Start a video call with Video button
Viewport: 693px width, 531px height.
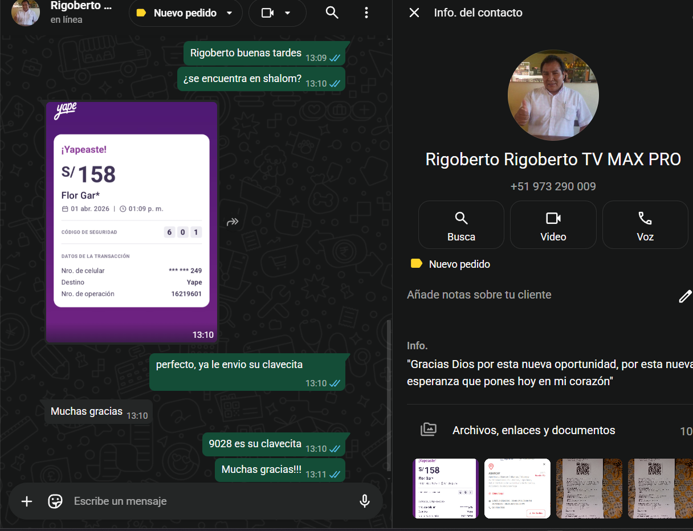click(x=553, y=225)
